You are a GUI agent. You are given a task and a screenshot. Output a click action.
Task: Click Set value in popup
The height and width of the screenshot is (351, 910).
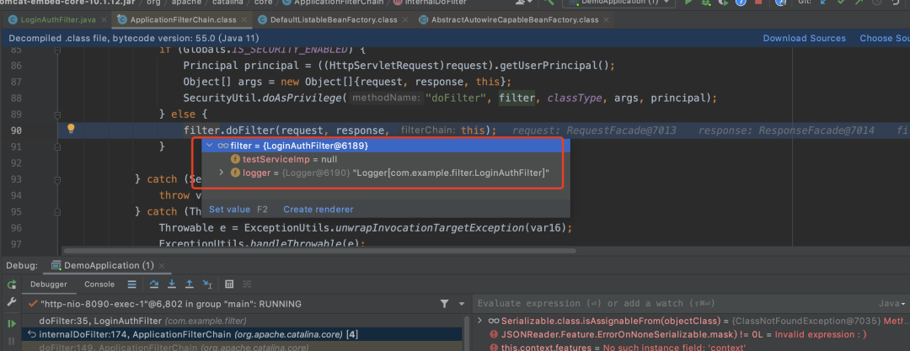pyautogui.click(x=230, y=210)
